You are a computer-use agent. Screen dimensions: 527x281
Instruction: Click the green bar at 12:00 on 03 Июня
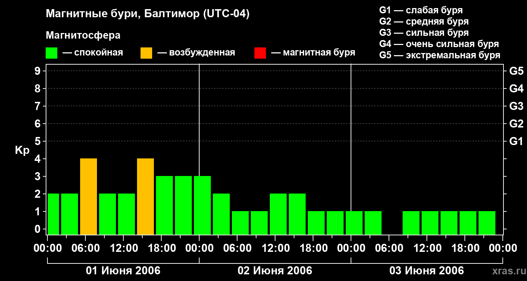[x=430, y=223]
